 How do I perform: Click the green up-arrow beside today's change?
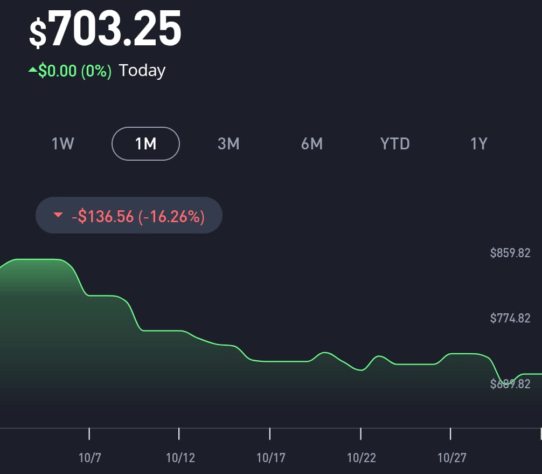[33, 70]
